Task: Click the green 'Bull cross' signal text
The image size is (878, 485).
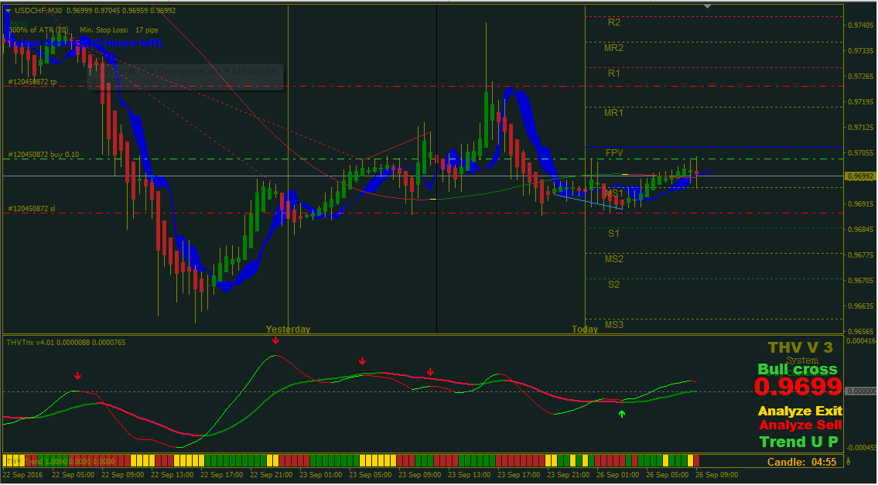Action: [798, 369]
